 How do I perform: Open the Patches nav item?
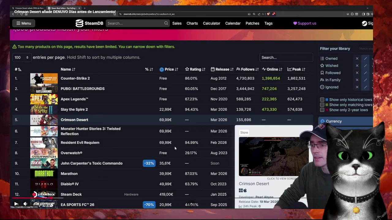coord(252,23)
